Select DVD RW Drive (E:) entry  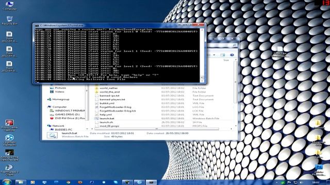pyautogui.click(x=70, y=118)
